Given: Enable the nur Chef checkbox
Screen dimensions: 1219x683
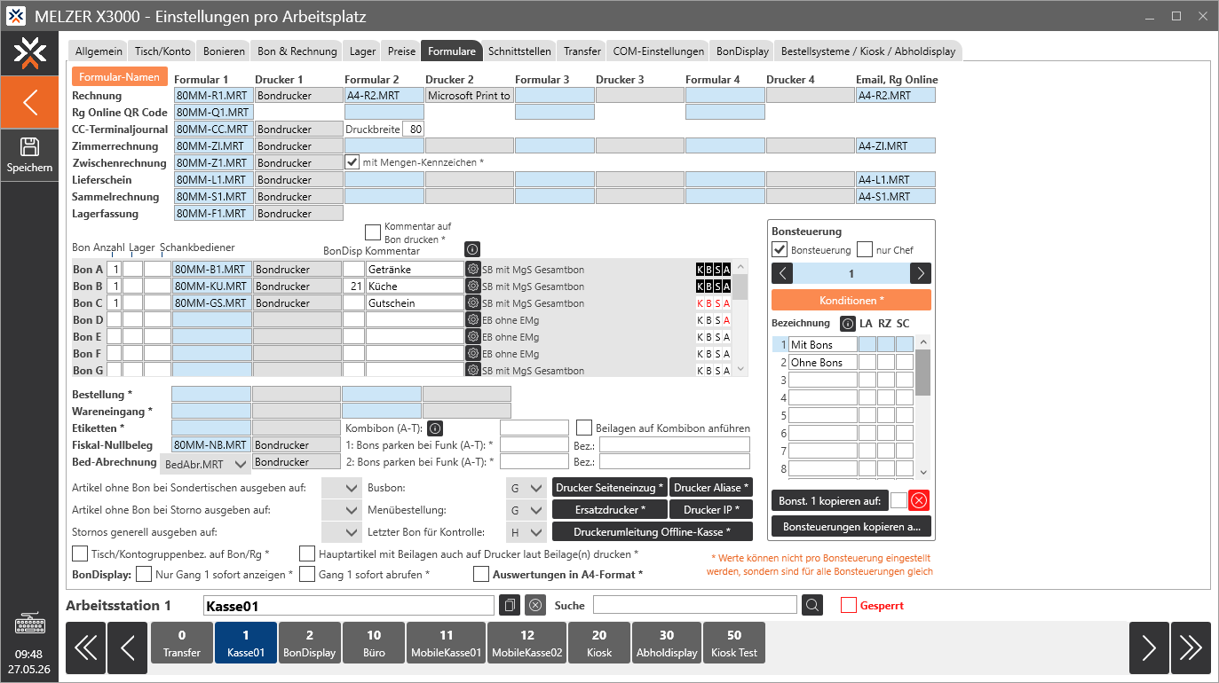Looking at the screenshot, I should point(865,249).
